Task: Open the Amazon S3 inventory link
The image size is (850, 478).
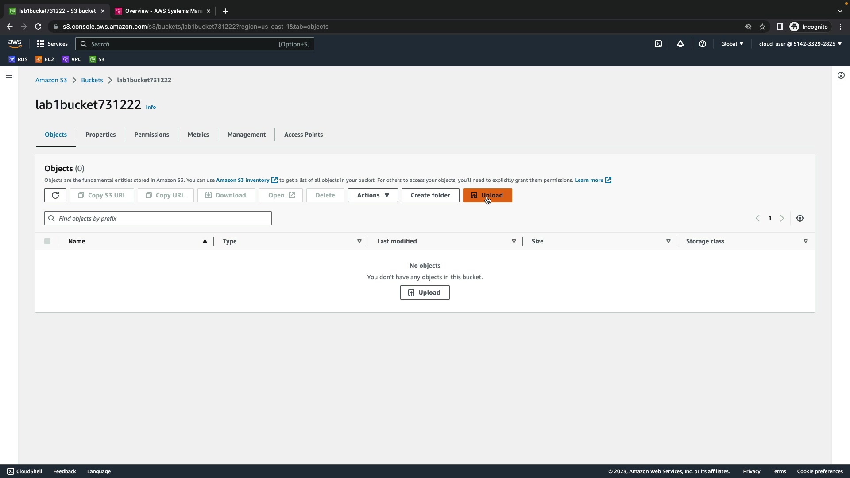Action: (x=243, y=180)
